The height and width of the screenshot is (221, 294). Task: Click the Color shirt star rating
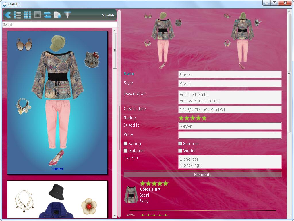point(154,183)
